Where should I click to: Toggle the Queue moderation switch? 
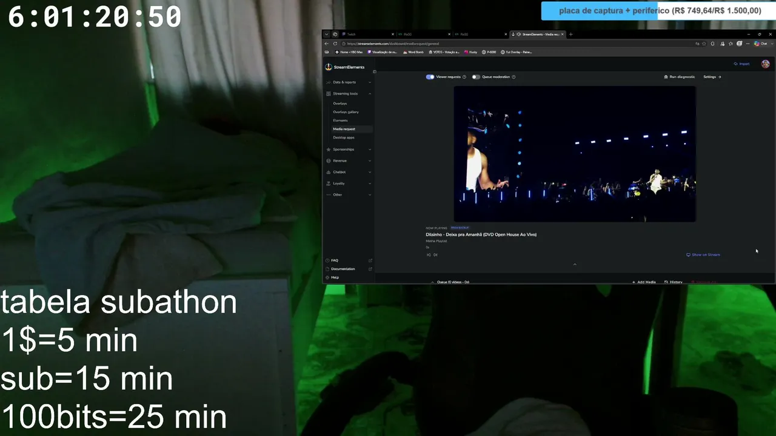tap(476, 77)
